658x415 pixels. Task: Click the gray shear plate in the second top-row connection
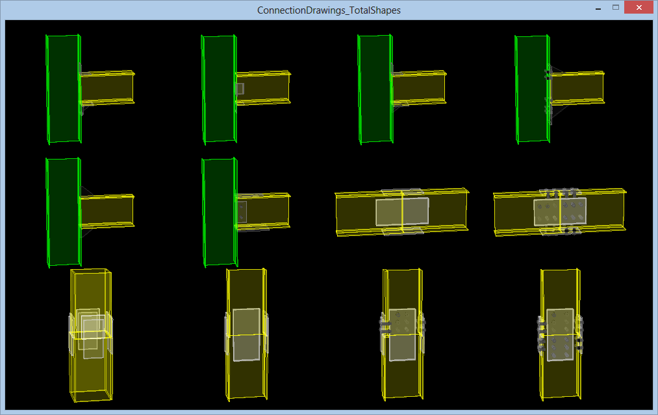coord(239,89)
